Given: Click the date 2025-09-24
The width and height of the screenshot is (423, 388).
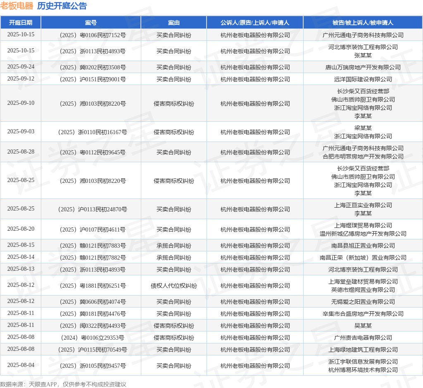Looking at the screenshot, I should pyautogui.click(x=21, y=66).
